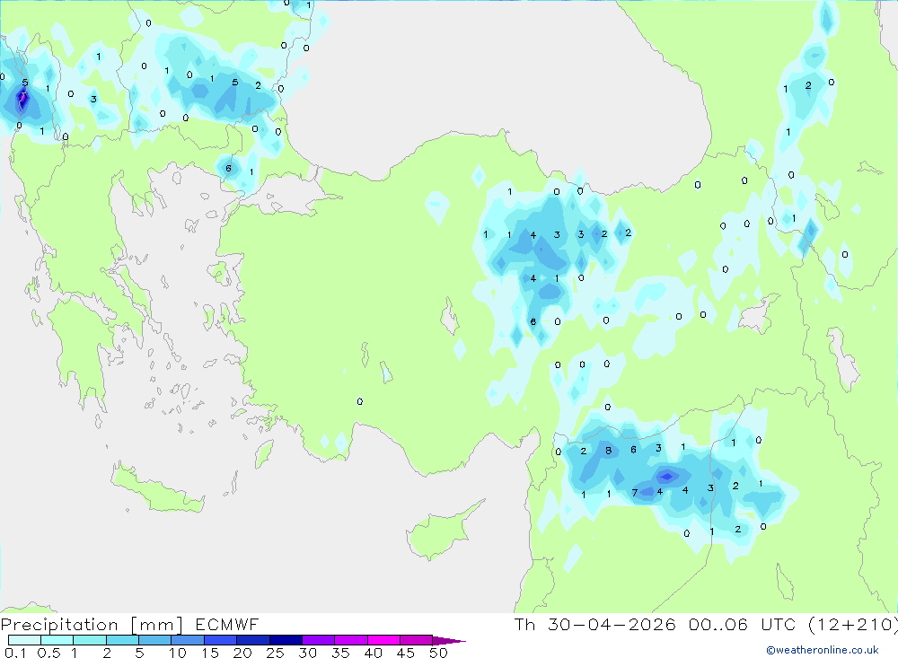Pick the 15–20 mm royal blue legend swatch
The image size is (898, 658).
221,640
